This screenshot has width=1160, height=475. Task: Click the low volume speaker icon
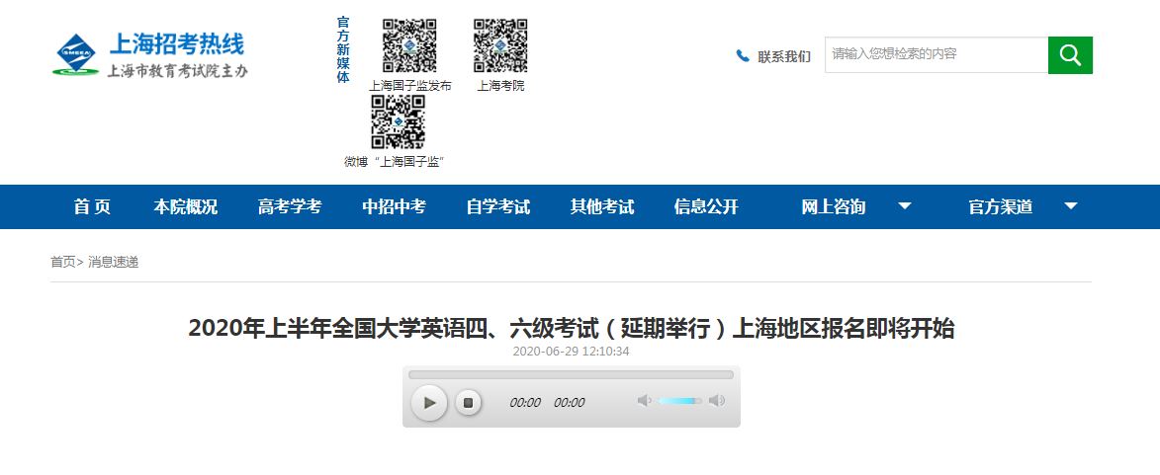[x=645, y=401]
